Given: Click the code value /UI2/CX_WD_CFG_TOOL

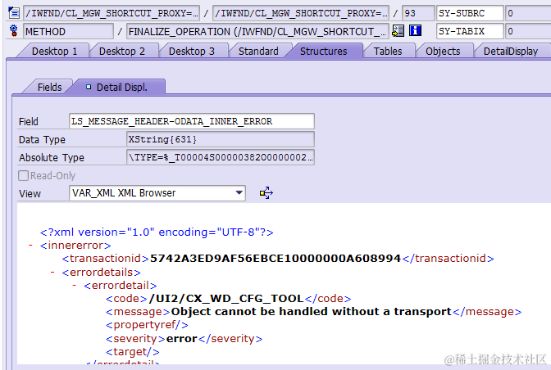Looking at the screenshot, I should 226,299.
